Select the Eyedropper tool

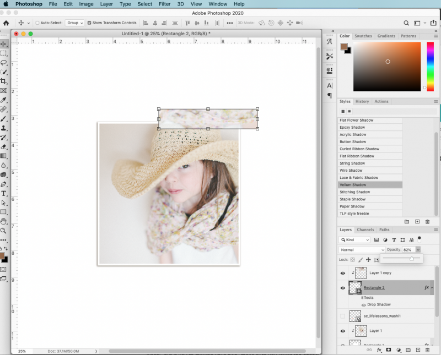click(4, 100)
